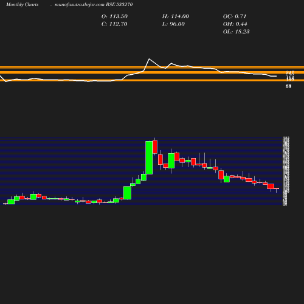
Task: Click the low value "L: 96.00"
Action: click(x=173, y=24)
